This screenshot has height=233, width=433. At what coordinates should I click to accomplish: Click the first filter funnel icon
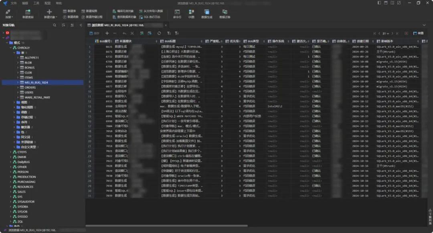169,33
